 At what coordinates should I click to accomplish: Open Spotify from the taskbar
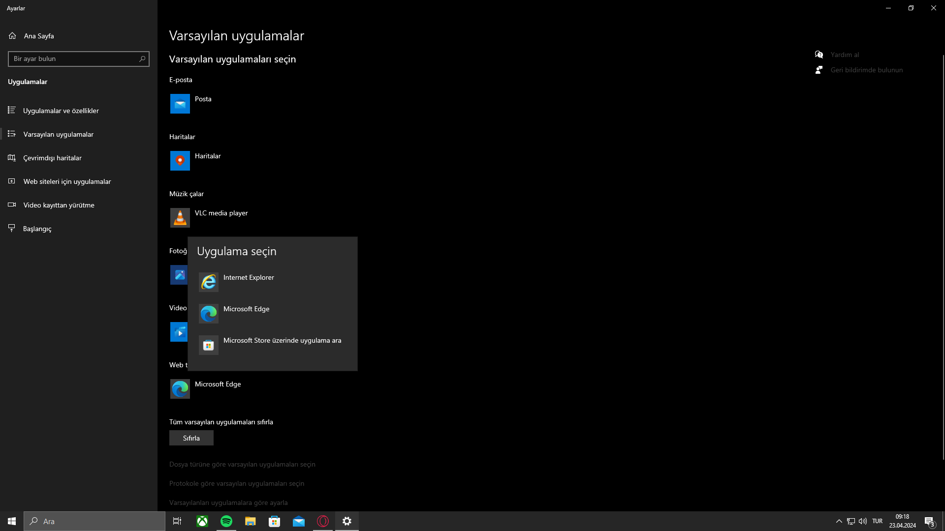226,521
